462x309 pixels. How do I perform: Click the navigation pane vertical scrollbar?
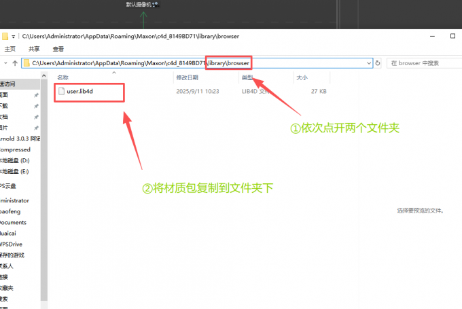(x=44, y=204)
